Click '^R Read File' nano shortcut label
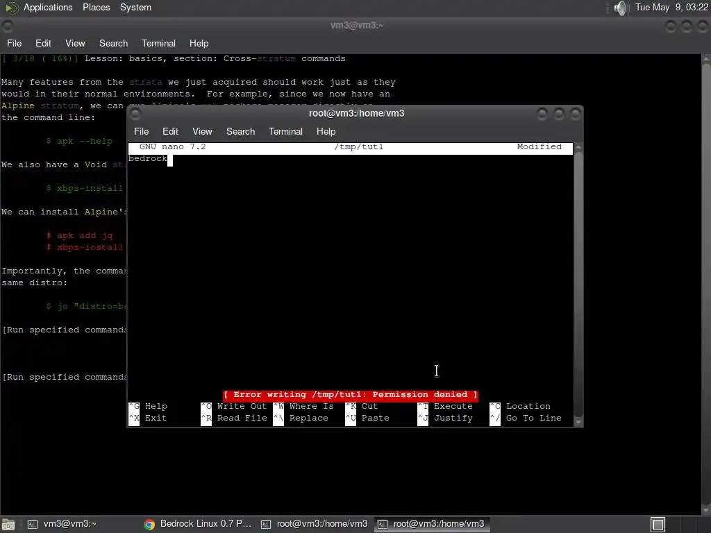The width and height of the screenshot is (711, 533). pos(233,418)
